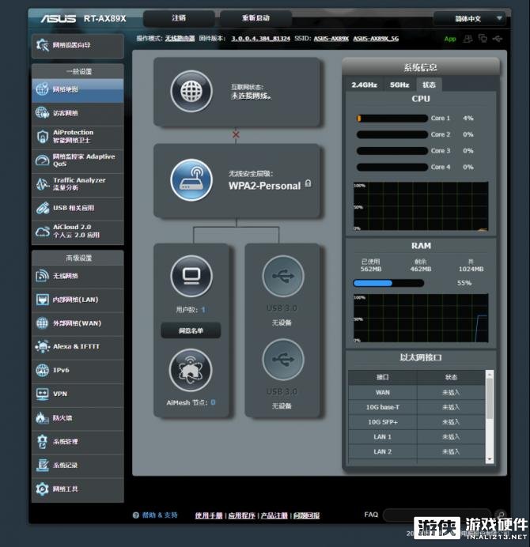Click the 10G SFP+ port row

coord(417,422)
